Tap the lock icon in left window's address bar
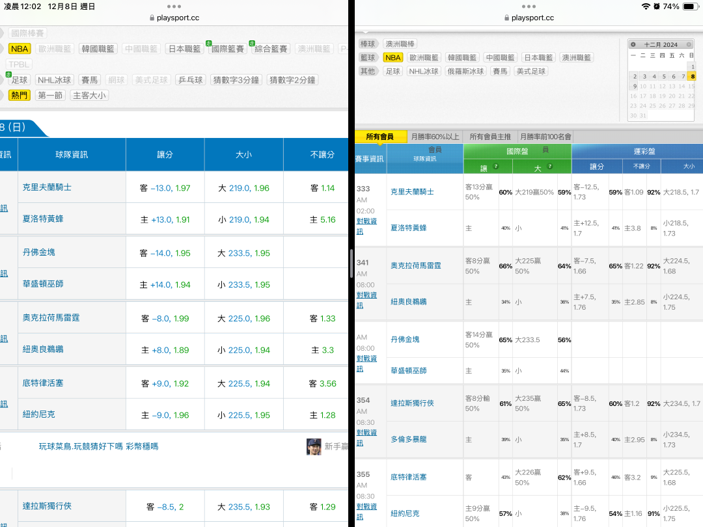Viewport: 703px width, 527px height. tap(152, 18)
